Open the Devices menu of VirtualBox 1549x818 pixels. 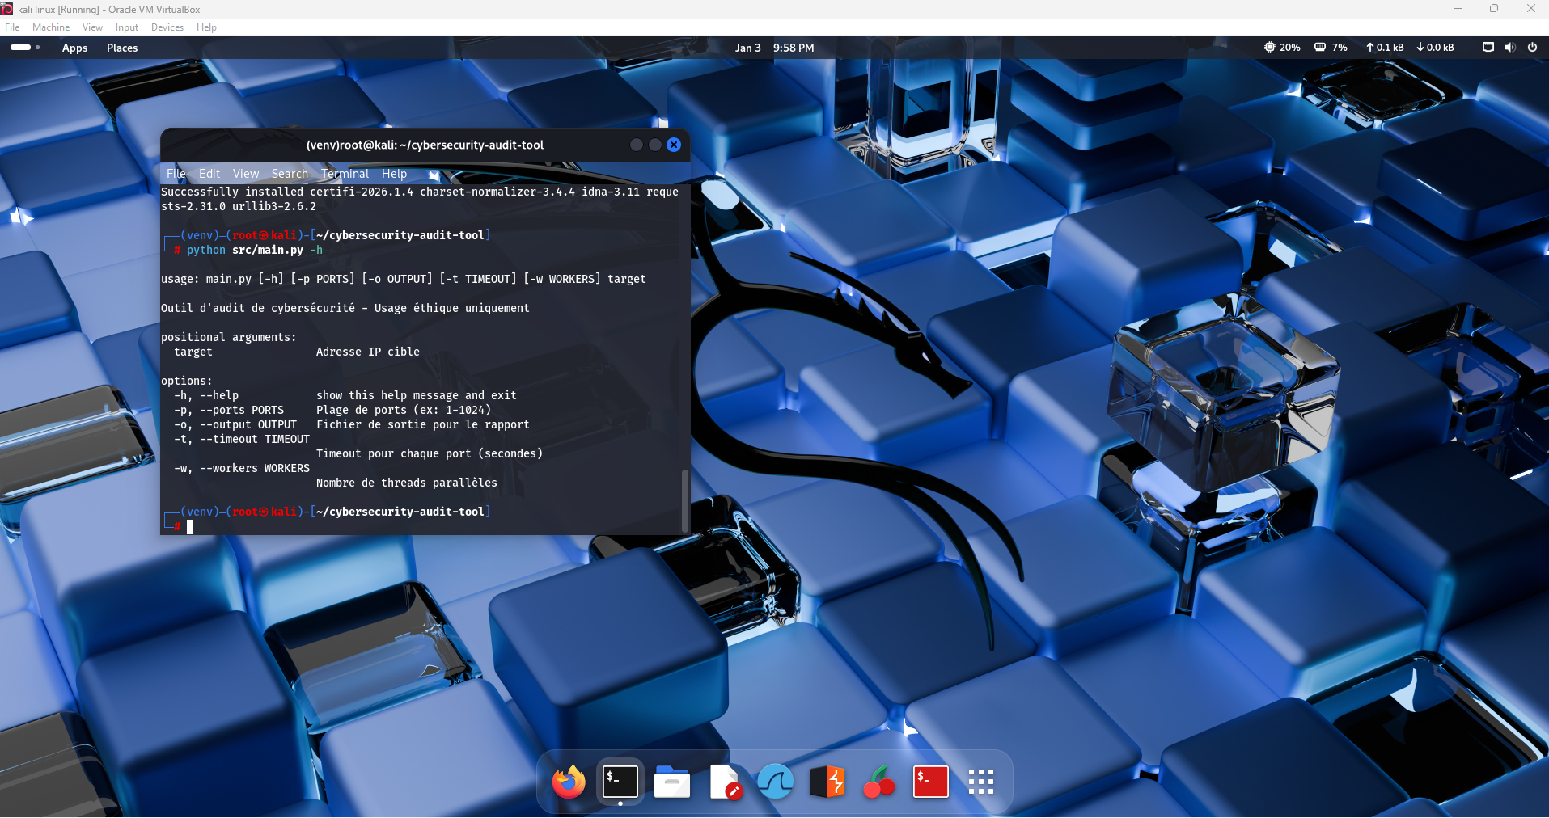(x=167, y=27)
